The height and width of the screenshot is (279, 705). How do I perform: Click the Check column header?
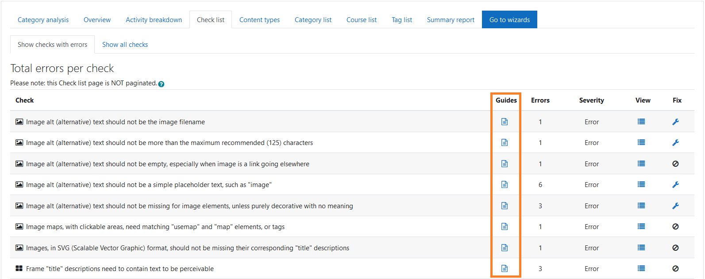(x=25, y=100)
